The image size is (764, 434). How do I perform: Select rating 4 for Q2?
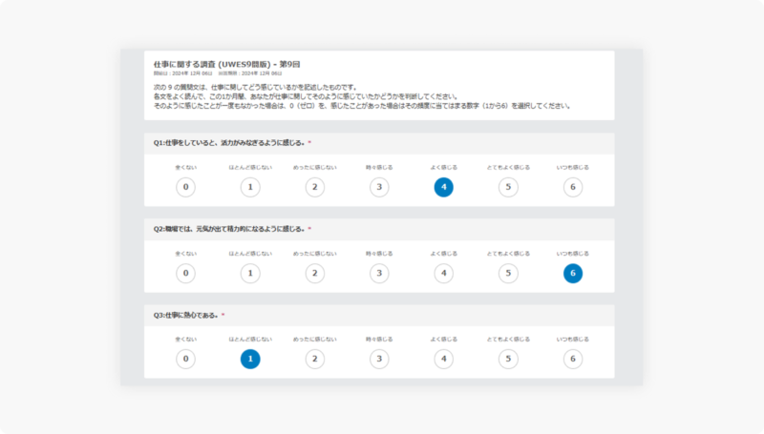coord(443,273)
